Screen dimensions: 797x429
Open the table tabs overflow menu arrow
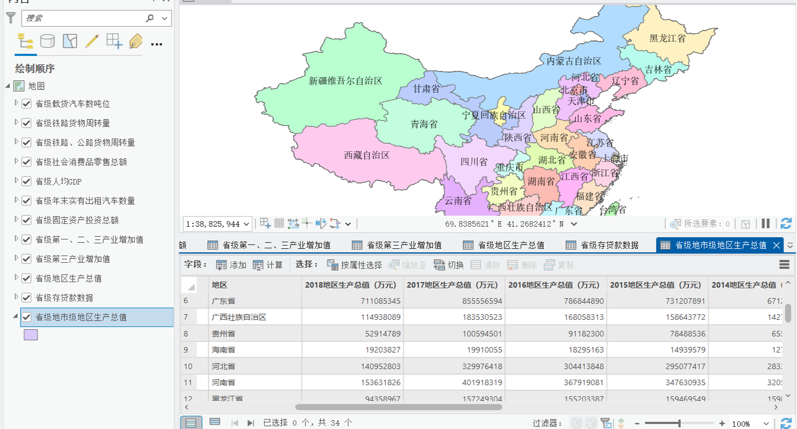pyautogui.click(x=790, y=245)
